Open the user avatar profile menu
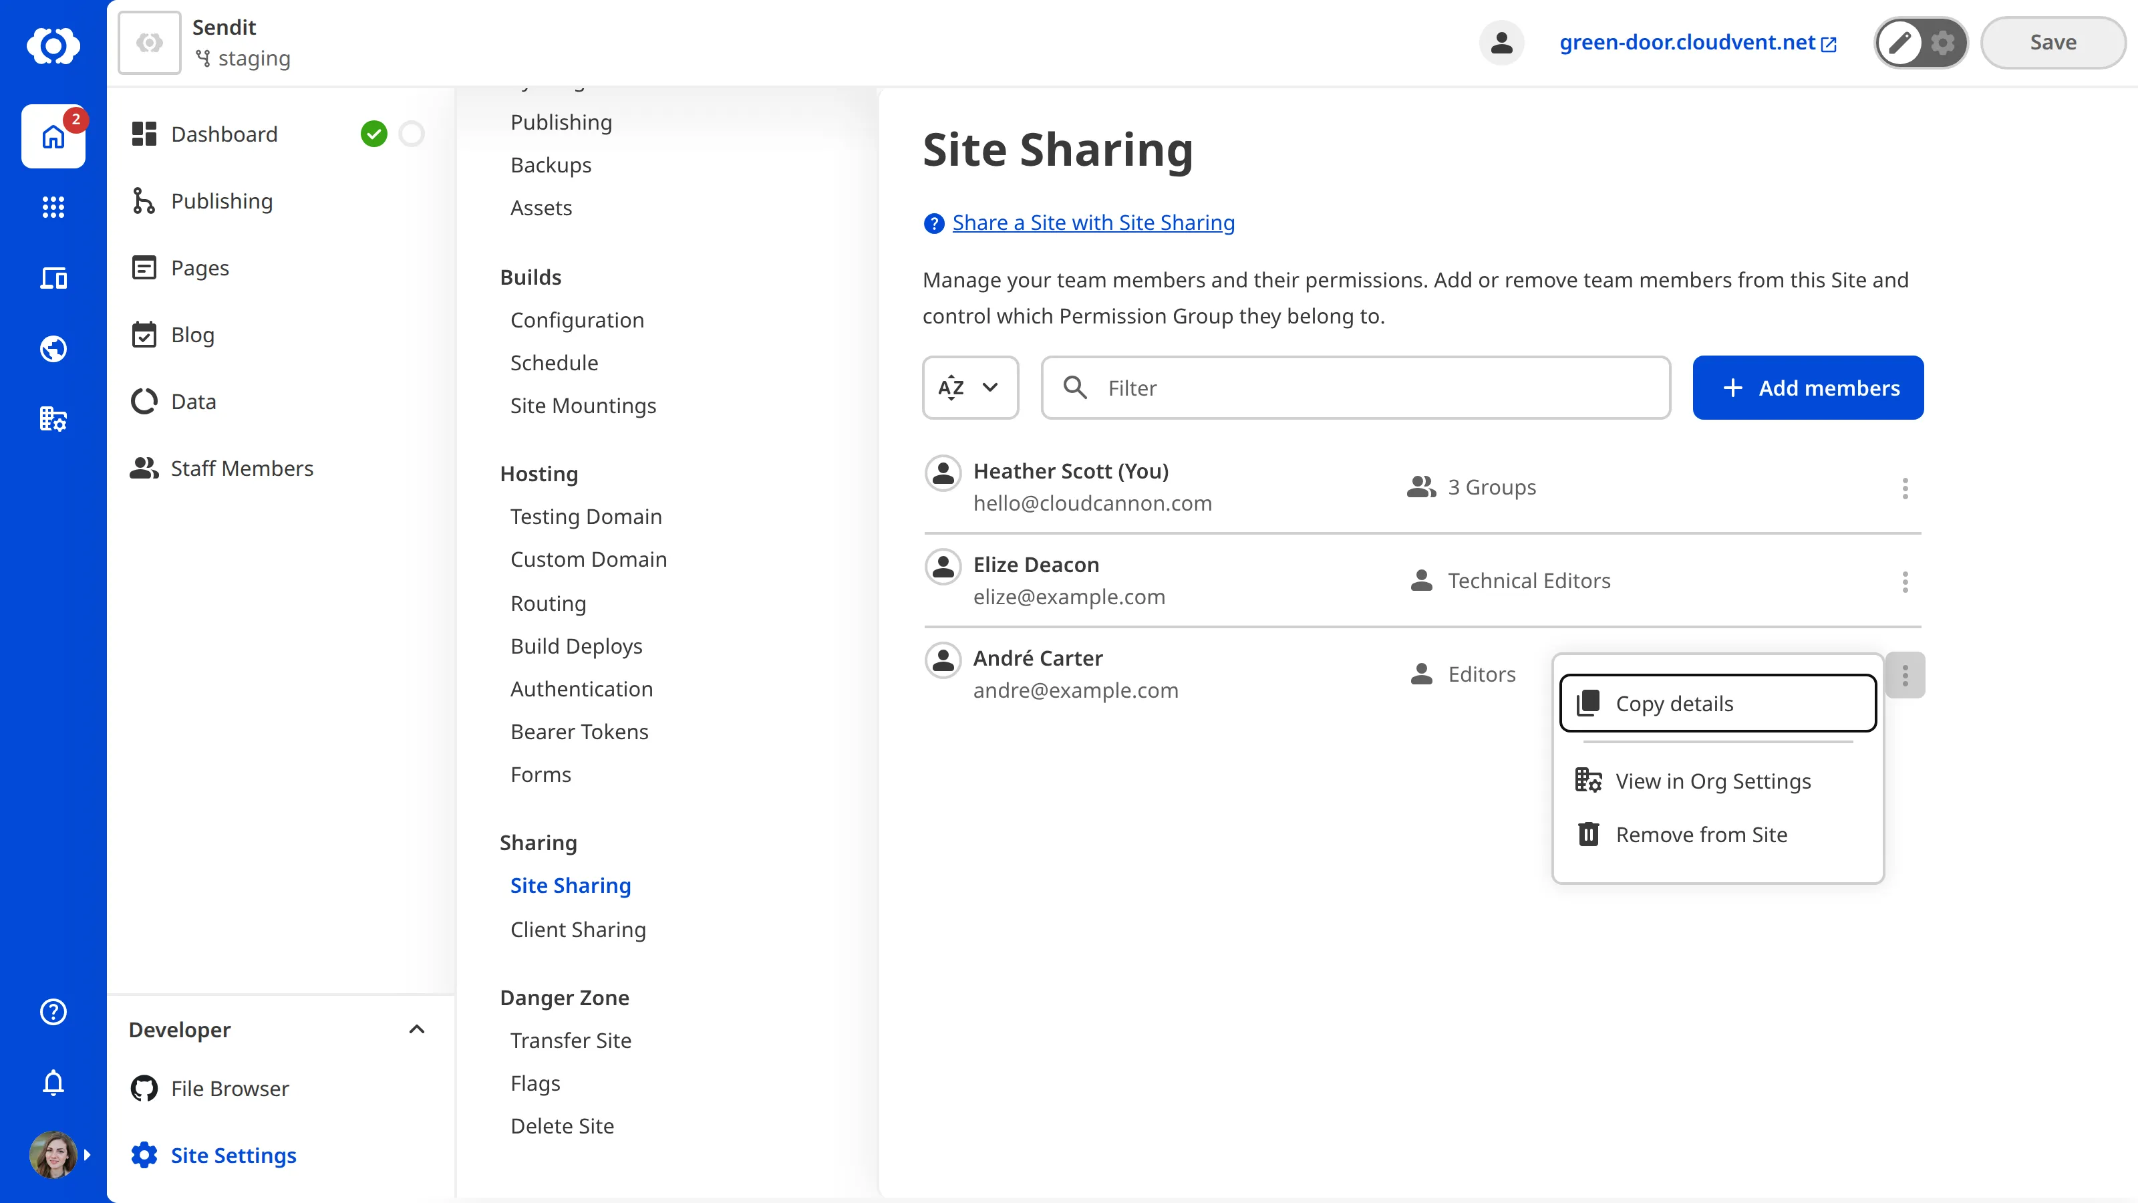2138x1203 pixels. [53, 1154]
